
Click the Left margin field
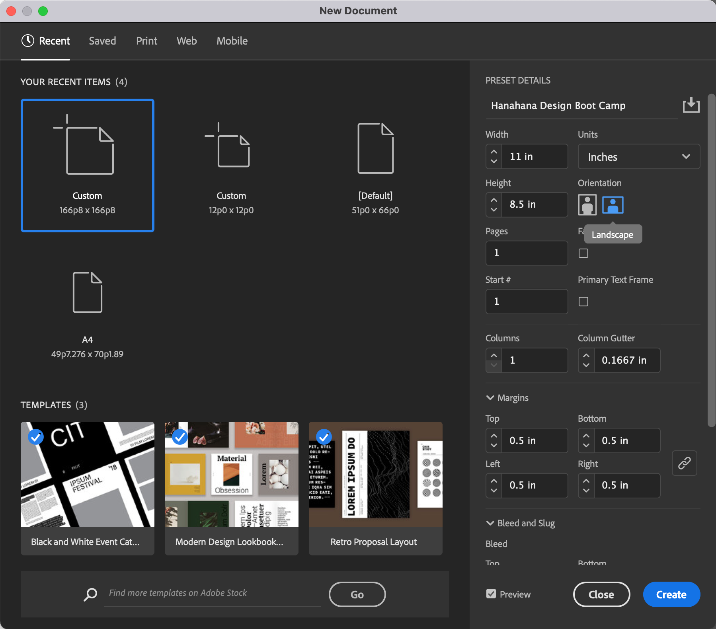tap(535, 485)
